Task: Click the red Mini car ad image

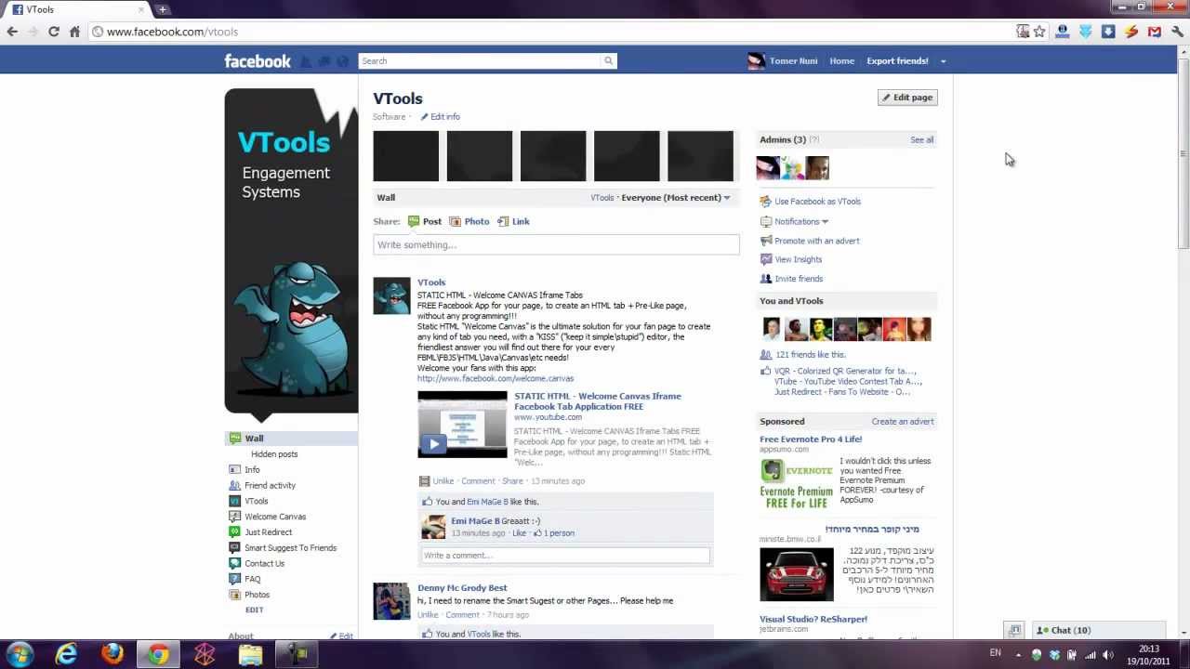Action: [x=797, y=574]
